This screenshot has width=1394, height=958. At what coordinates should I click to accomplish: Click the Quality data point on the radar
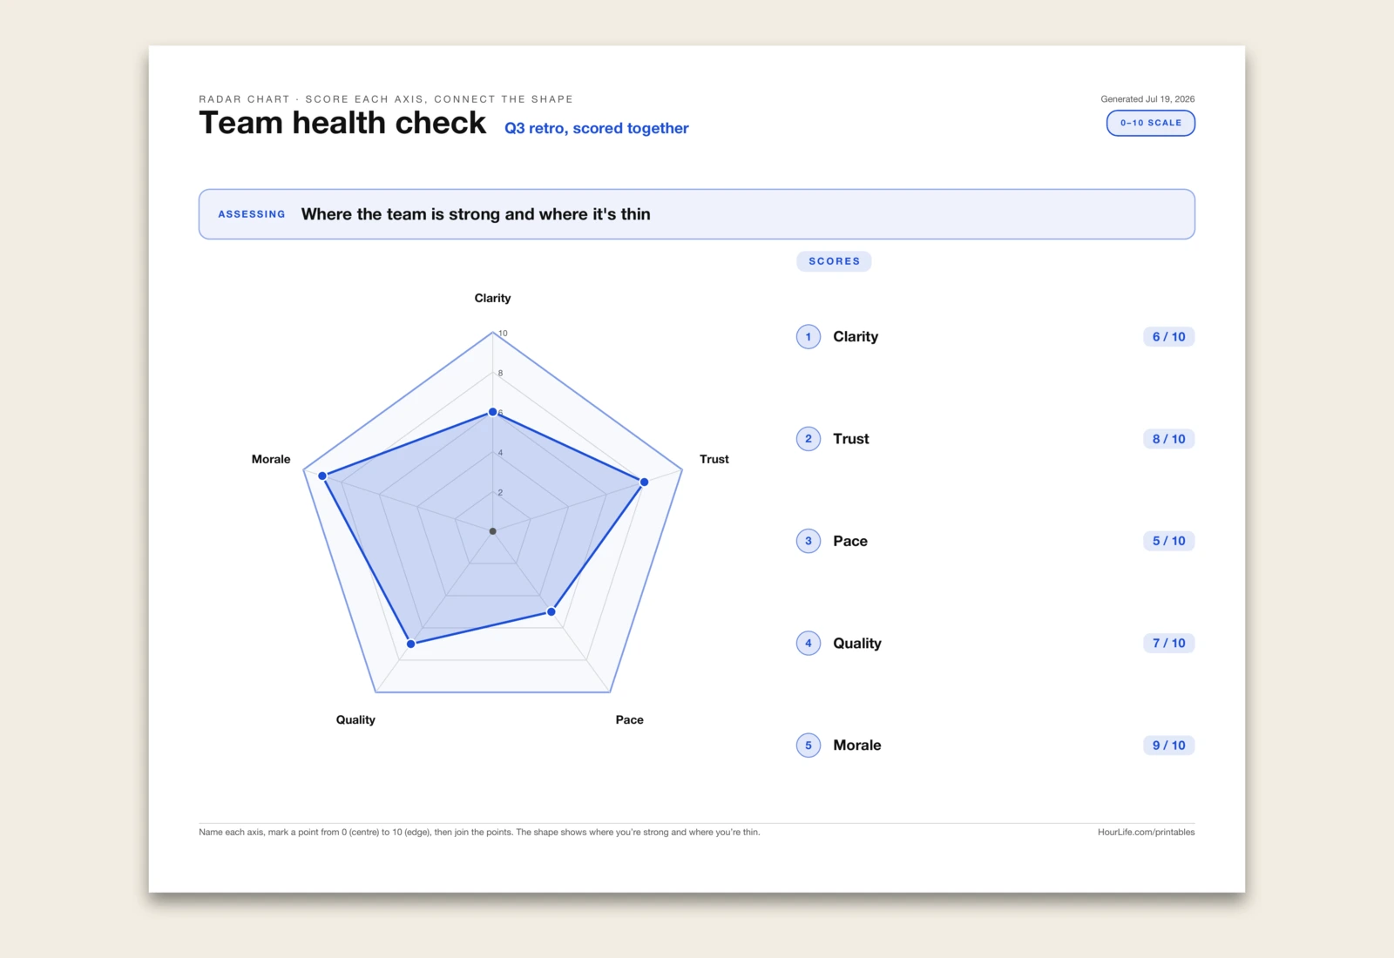click(411, 644)
